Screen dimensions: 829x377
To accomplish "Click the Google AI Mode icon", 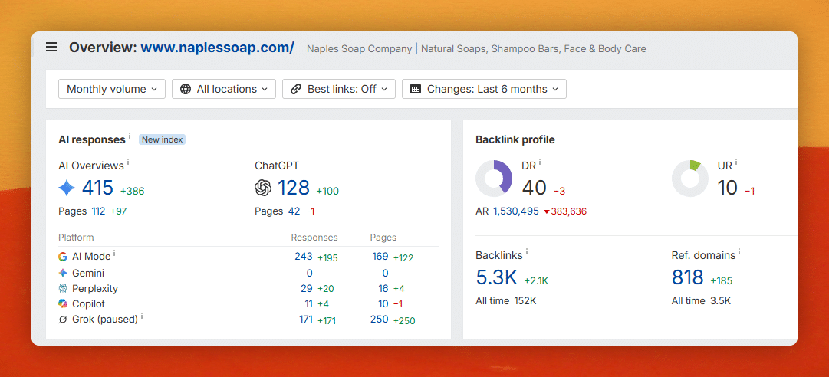I will pyautogui.click(x=63, y=257).
